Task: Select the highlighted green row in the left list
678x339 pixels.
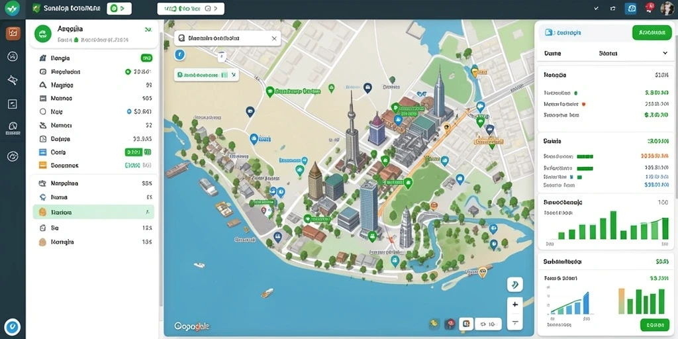Action: [93, 213]
